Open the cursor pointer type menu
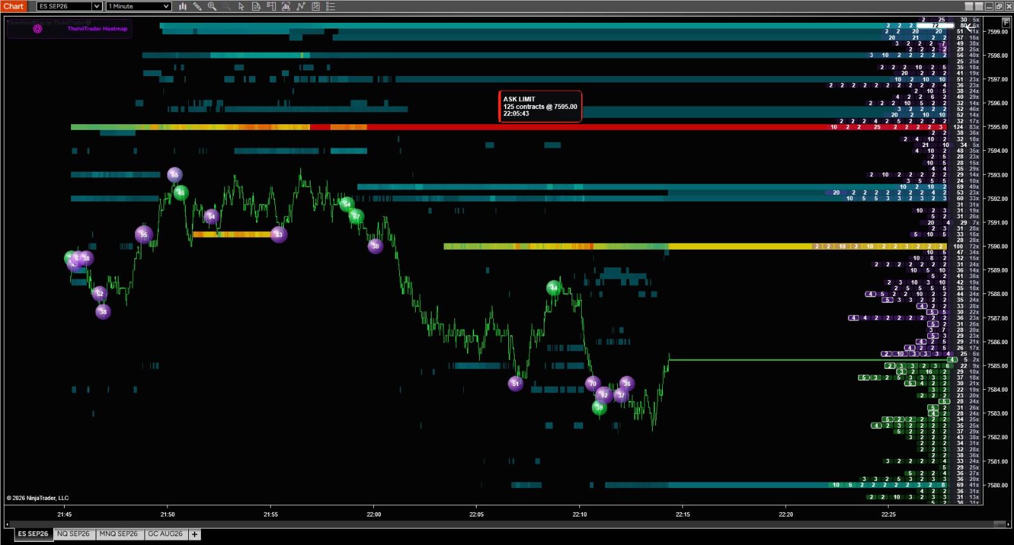Image resolution: width=1014 pixels, height=545 pixels. (x=241, y=6)
